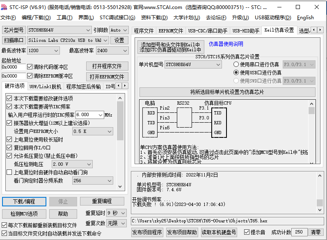
Task: Open STC调试接口(G) menu
Action: coord(117,18)
